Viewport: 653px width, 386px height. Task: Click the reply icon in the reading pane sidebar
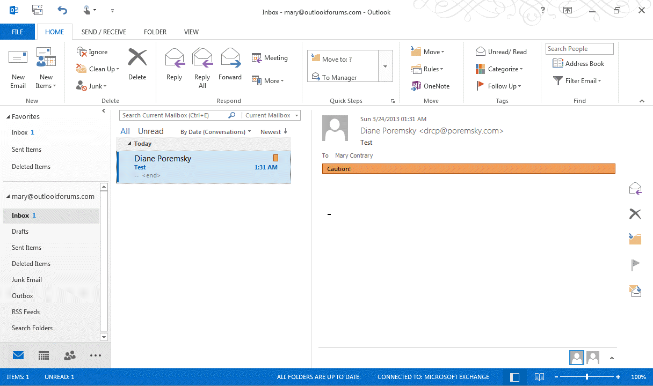coord(635,189)
